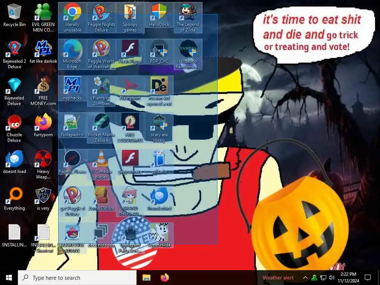Open the nephacks shortcut

(x=72, y=89)
